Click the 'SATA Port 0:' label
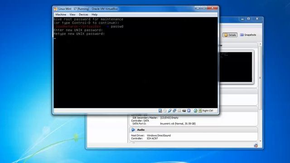290x163 pixels. (139, 124)
